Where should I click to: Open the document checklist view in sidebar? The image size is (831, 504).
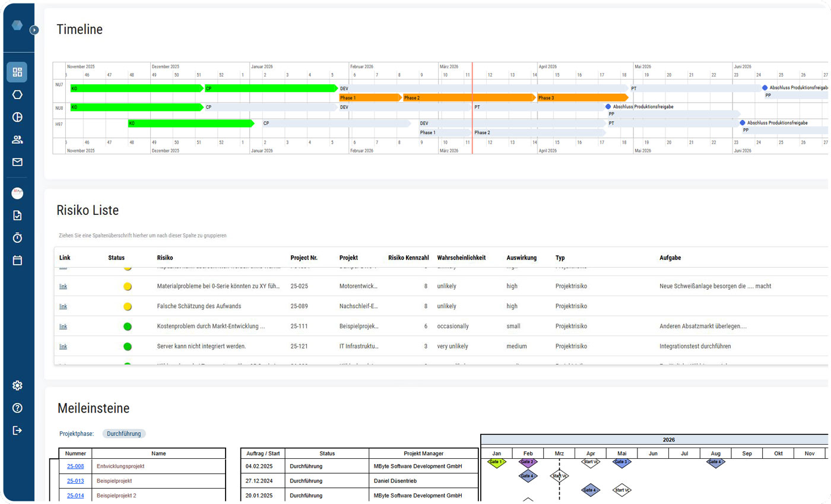coord(18,214)
